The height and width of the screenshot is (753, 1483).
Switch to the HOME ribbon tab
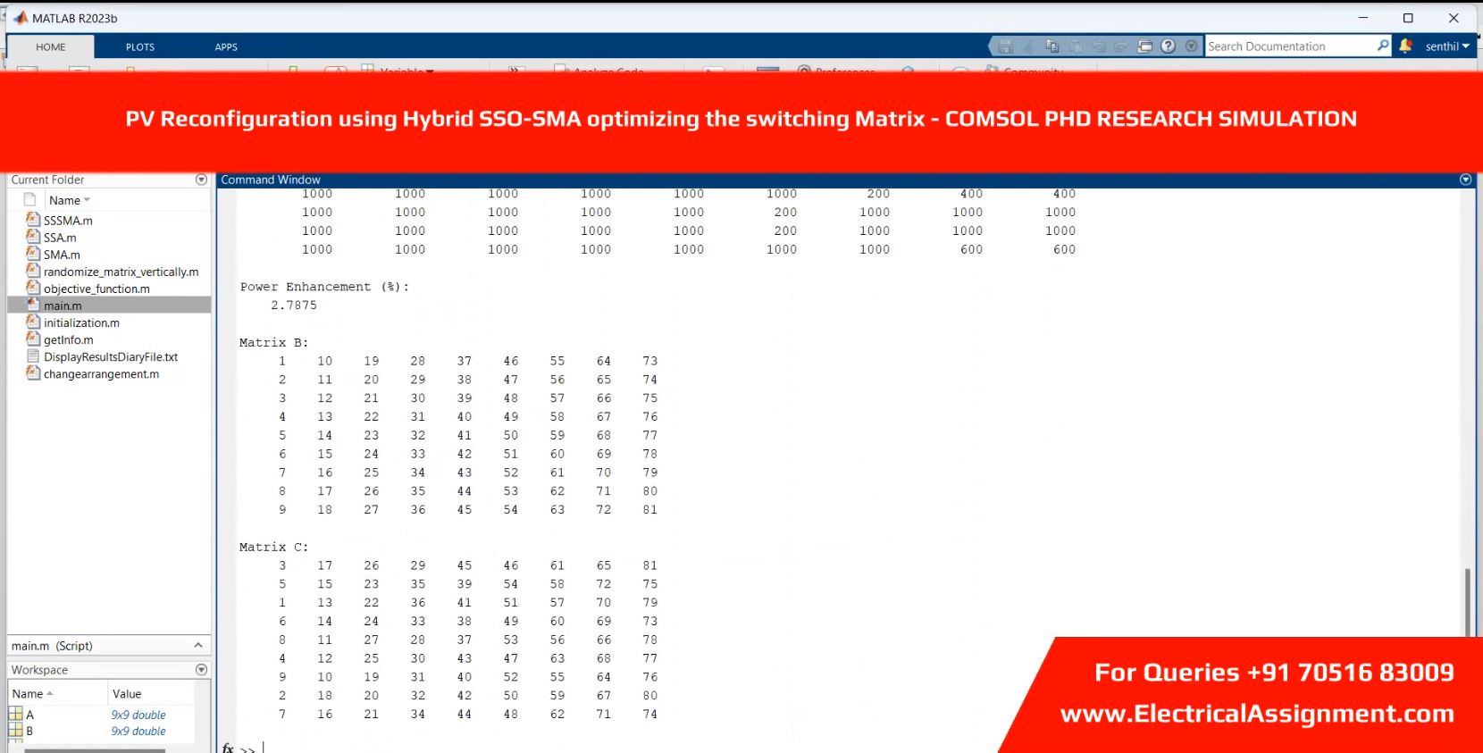[x=51, y=47]
